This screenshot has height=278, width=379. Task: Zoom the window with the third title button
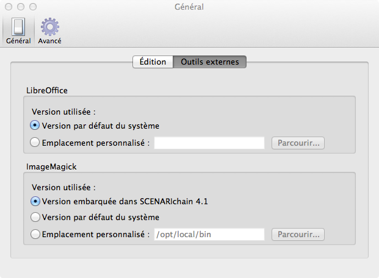(33, 7)
